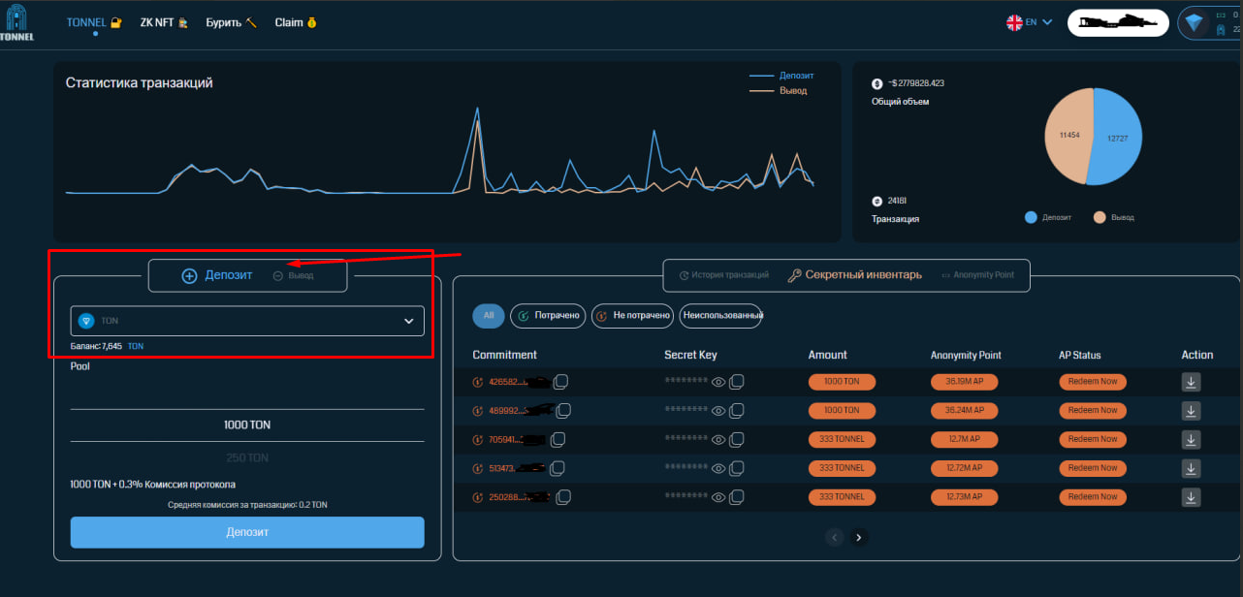Open the Anonymity Point tab
This screenshot has height=597, width=1243.
tap(977, 275)
